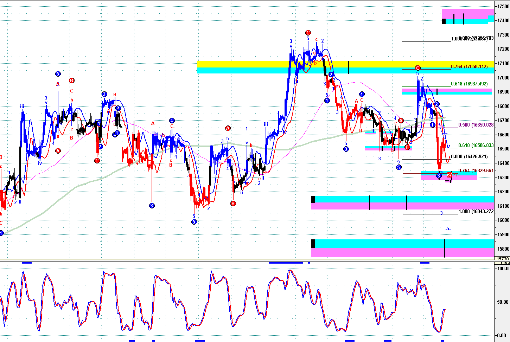Click the 100.00 oscillator scale label
Screen dimensions: 510x342
pos(503,269)
